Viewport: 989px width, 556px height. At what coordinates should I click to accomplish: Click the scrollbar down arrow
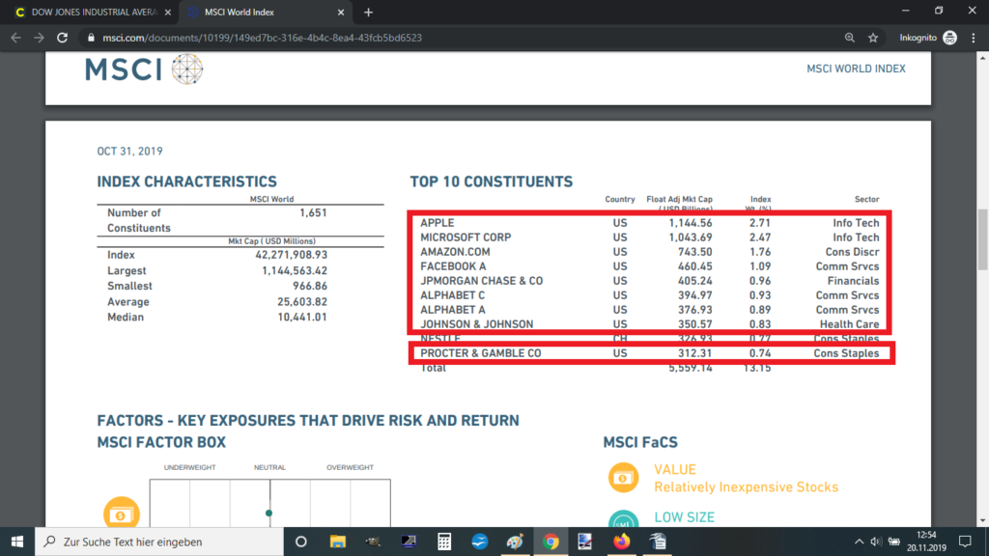[982, 521]
